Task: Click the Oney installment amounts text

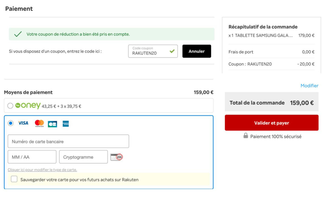Action: [x=61, y=106]
